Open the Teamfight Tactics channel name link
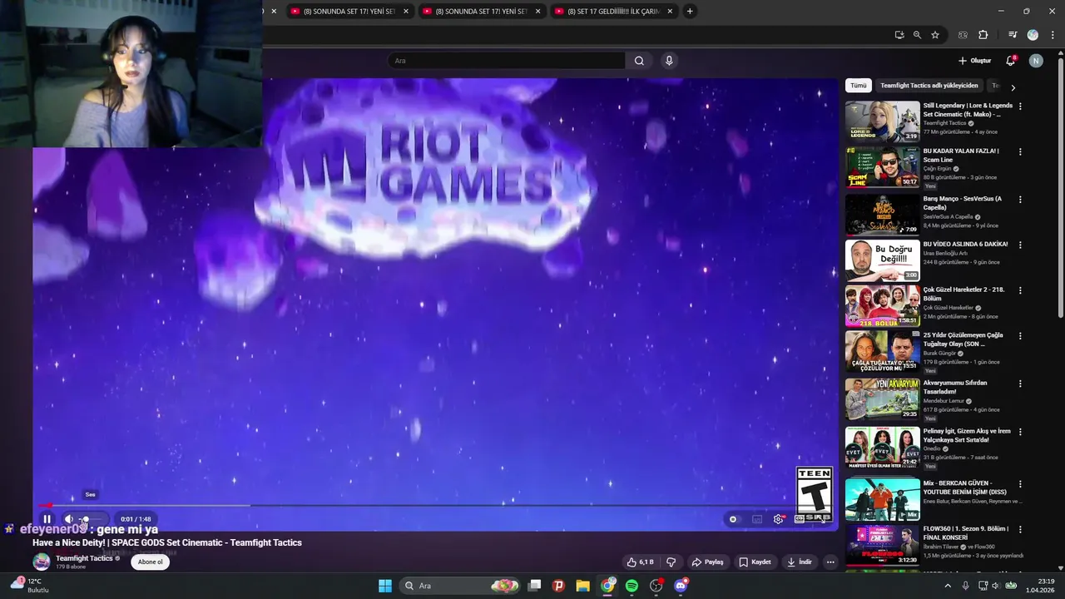This screenshot has width=1065, height=599. coord(84,558)
